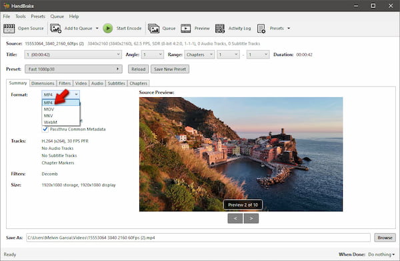Click the Add to Queue icon
The width and height of the screenshot is (400, 261).
pos(55,28)
